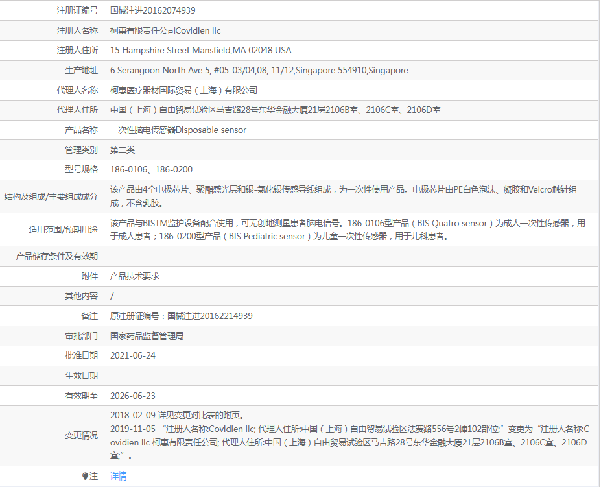This screenshot has width=601, height=487.
Task: Select remark 原注册证编号：国械注进20162214939
Action: pos(182,316)
